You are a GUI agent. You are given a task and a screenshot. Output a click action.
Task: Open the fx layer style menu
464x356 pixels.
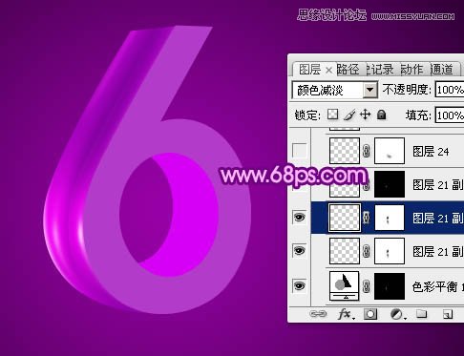[x=346, y=314]
